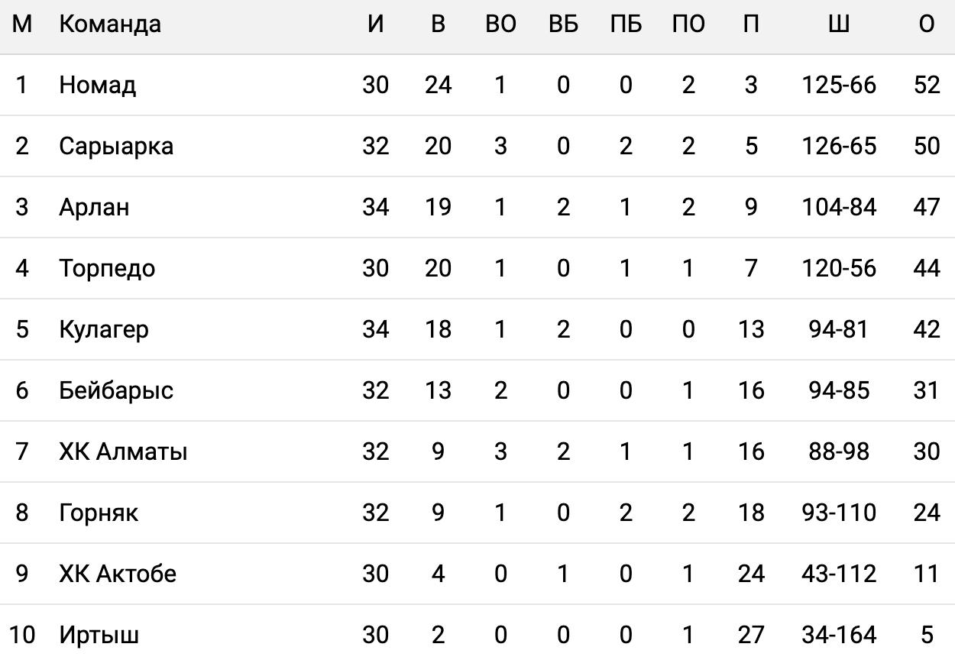Select the Арлан team name

click(x=94, y=207)
